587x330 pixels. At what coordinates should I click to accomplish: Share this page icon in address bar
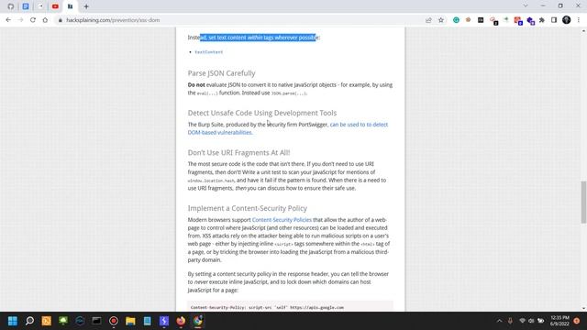tap(428, 20)
